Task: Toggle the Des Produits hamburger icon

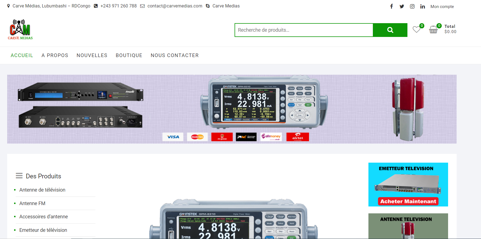Action: pos(19,176)
